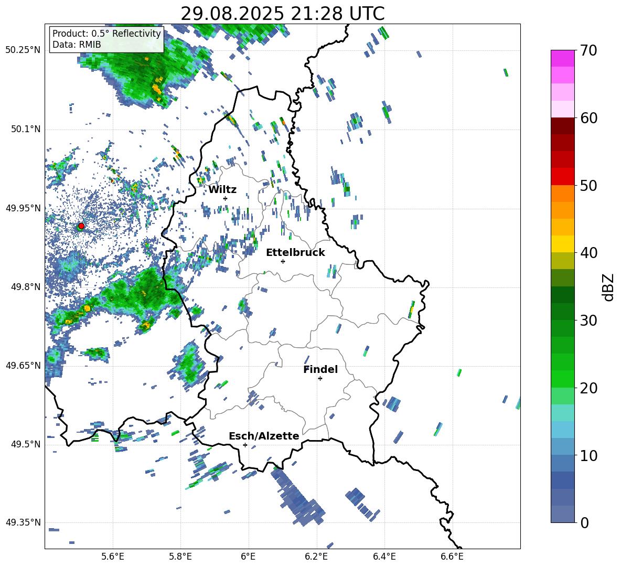
Task: Click the 0 colorbar tick label
Action: coord(584,522)
